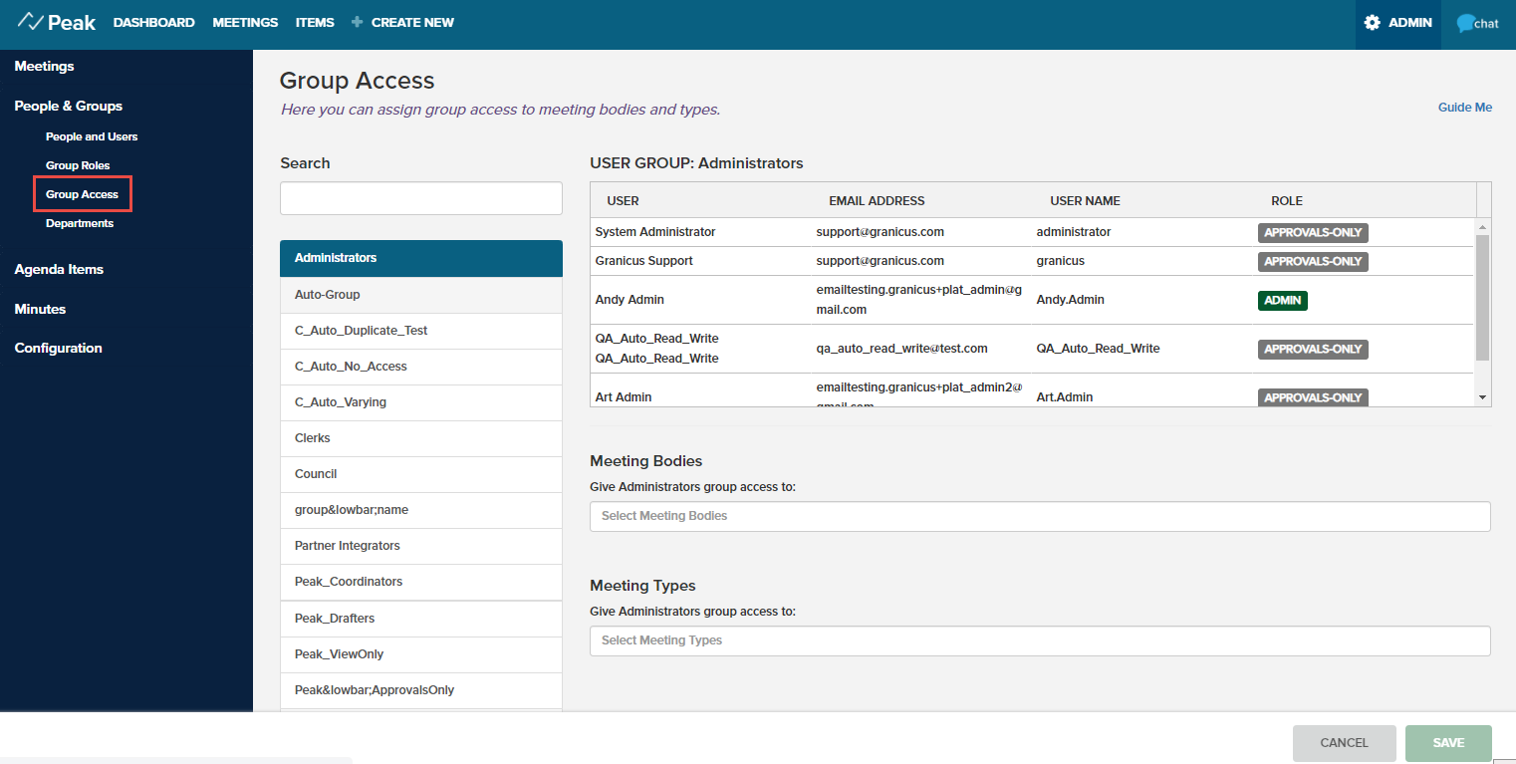Click the down arrow on the user table scrollbar

pos(1483,395)
